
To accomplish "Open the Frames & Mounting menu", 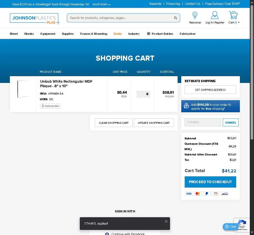I will click(94, 34).
